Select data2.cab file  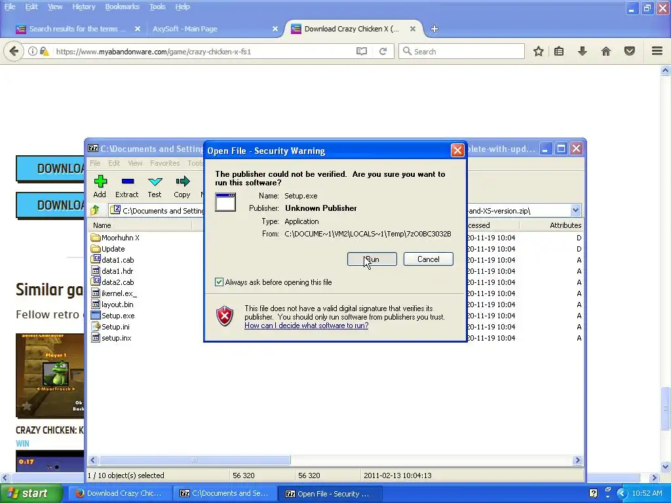[x=113, y=282]
